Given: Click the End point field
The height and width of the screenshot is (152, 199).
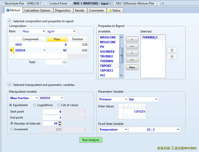Looking at the screenshot, I should (x=52, y=118).
